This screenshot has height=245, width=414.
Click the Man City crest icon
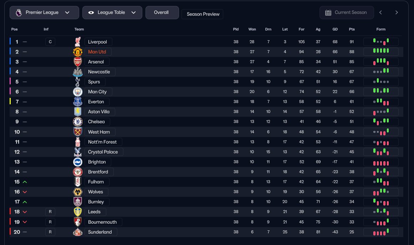[x=78, y=92]
